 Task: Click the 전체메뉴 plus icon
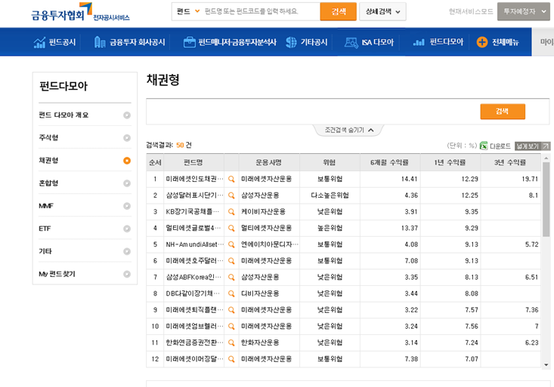[482, 42]
